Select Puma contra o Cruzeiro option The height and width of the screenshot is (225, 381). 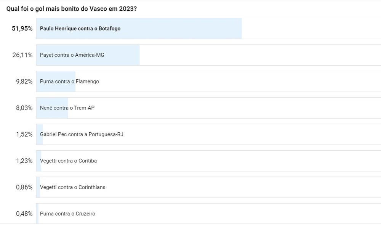pos(67,214)
